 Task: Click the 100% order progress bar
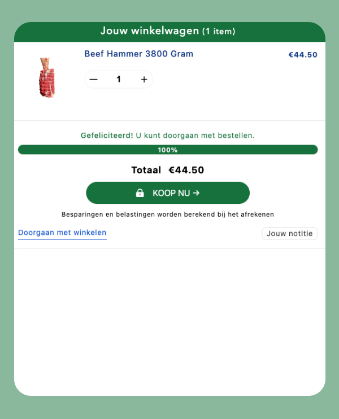[168, 150]
